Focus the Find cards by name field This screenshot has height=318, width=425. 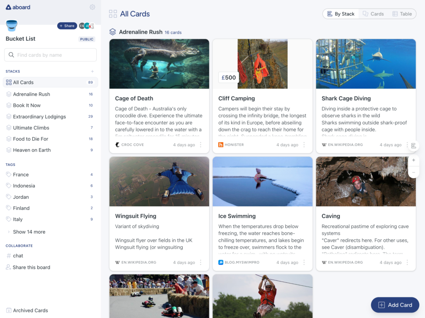(x=50, y=55)
